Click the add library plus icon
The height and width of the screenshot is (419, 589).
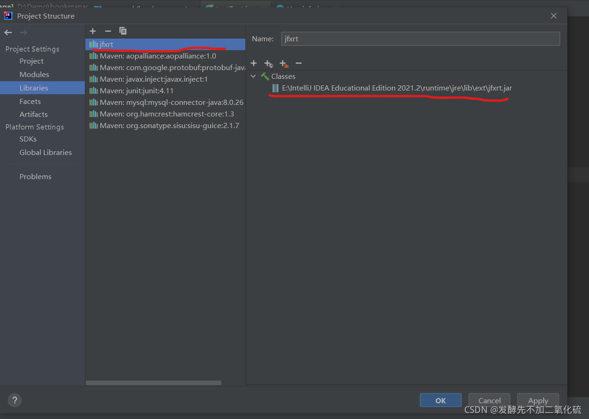tap(93, 31)
